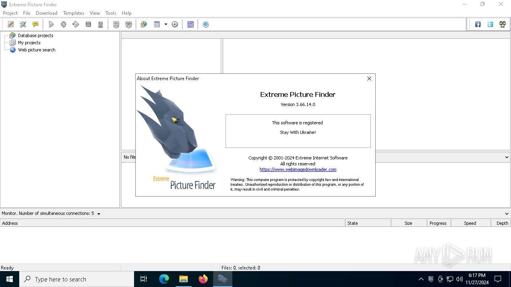Expand the file panel chevron at right
The height and width of the screenshot is (287, 511).
coord(507,157)
